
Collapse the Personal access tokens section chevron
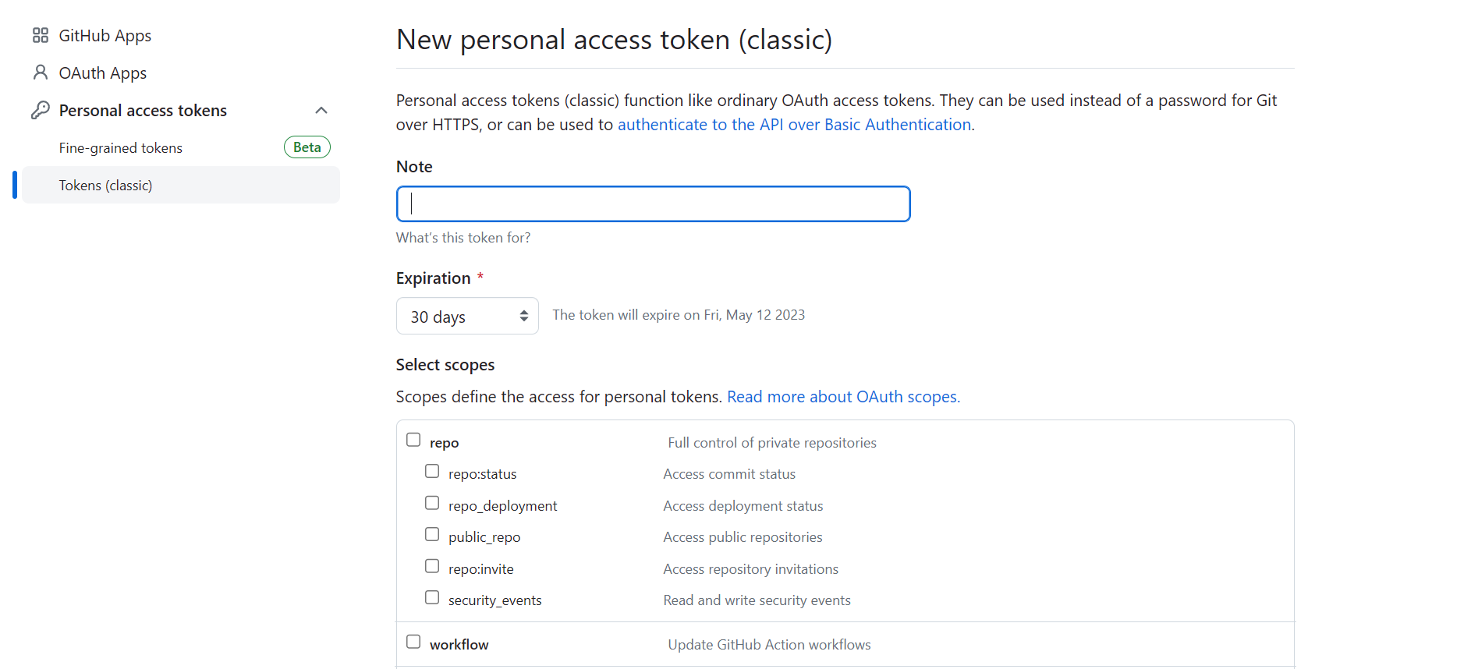click(321, 110)
